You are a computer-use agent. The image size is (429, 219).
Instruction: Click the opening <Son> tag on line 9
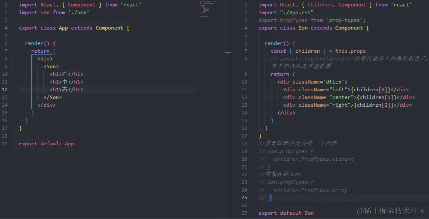click(x=51, y=66)
